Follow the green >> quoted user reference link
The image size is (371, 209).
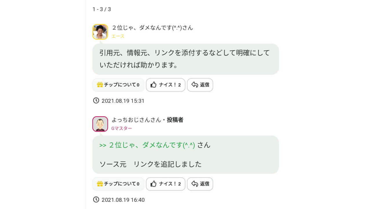pyautogui.click(x=147, y=145)
